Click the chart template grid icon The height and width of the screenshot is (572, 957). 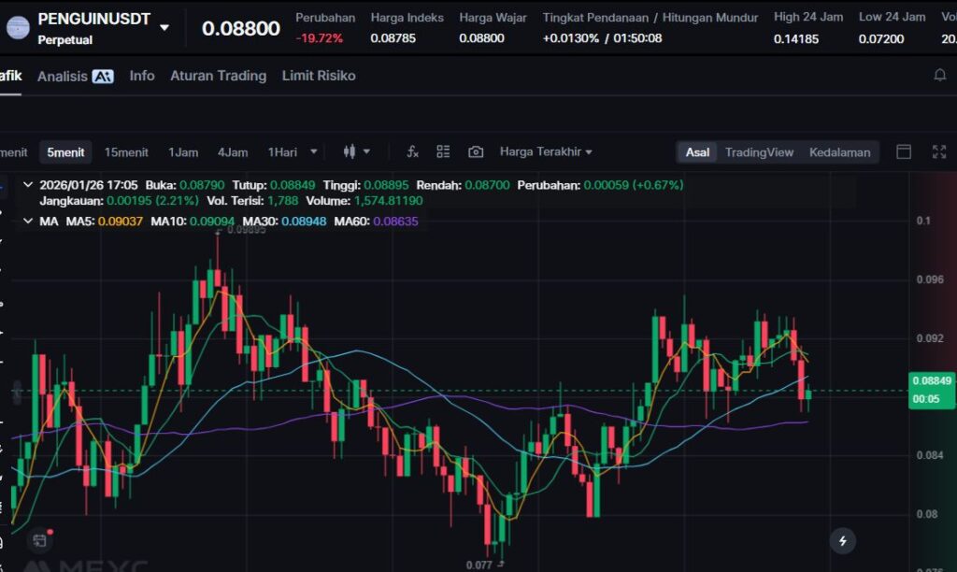pyautogui.click(x=443, y=151)
